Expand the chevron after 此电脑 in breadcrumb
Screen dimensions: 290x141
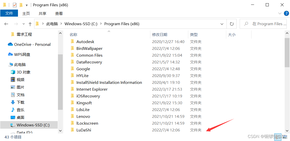(61, 24)
